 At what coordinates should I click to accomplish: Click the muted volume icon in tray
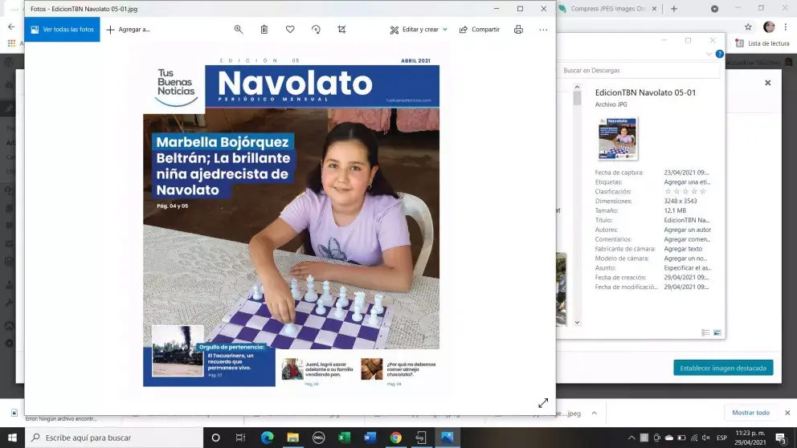(x=706, y=438)
